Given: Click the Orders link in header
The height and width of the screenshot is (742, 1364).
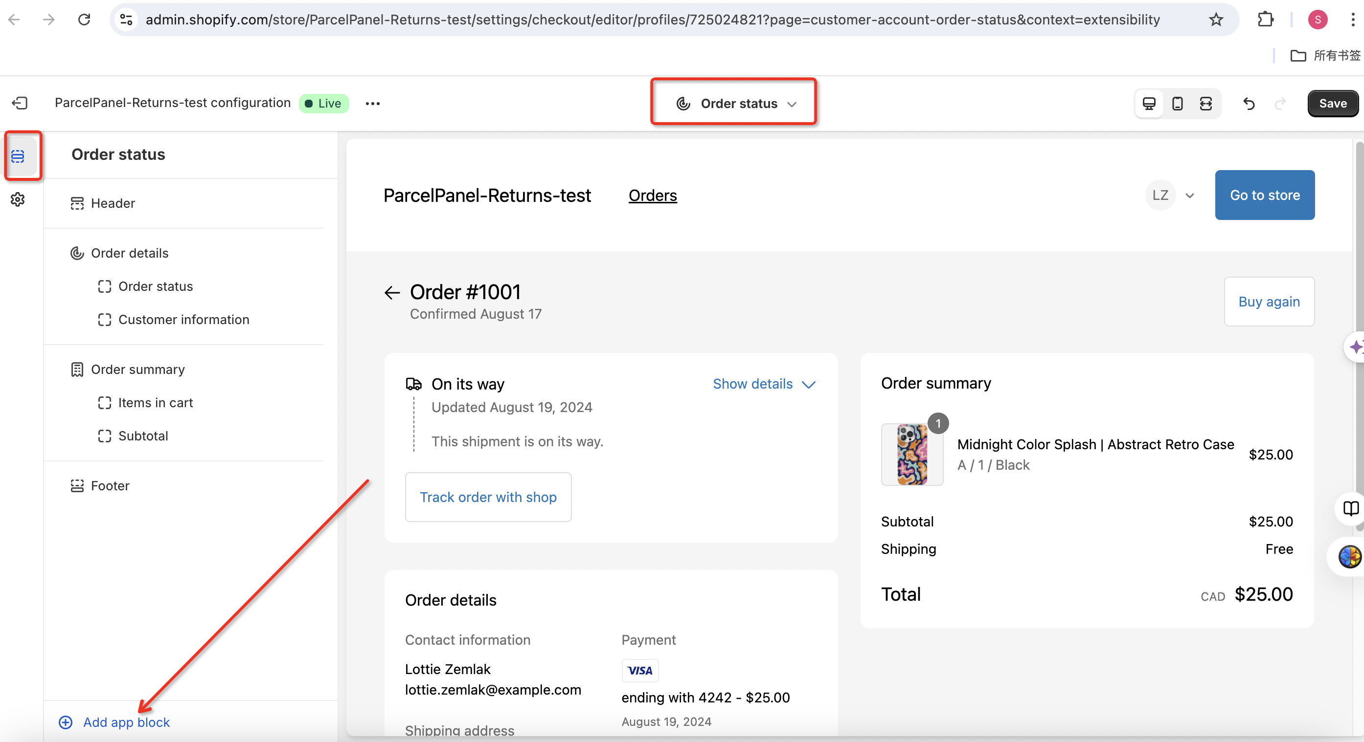Looking at the screenshot, I should click(652, 196).
